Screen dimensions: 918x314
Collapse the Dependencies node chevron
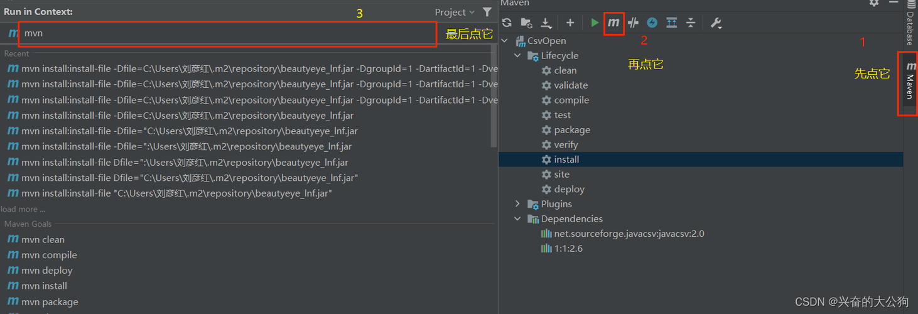coord(517,219)
